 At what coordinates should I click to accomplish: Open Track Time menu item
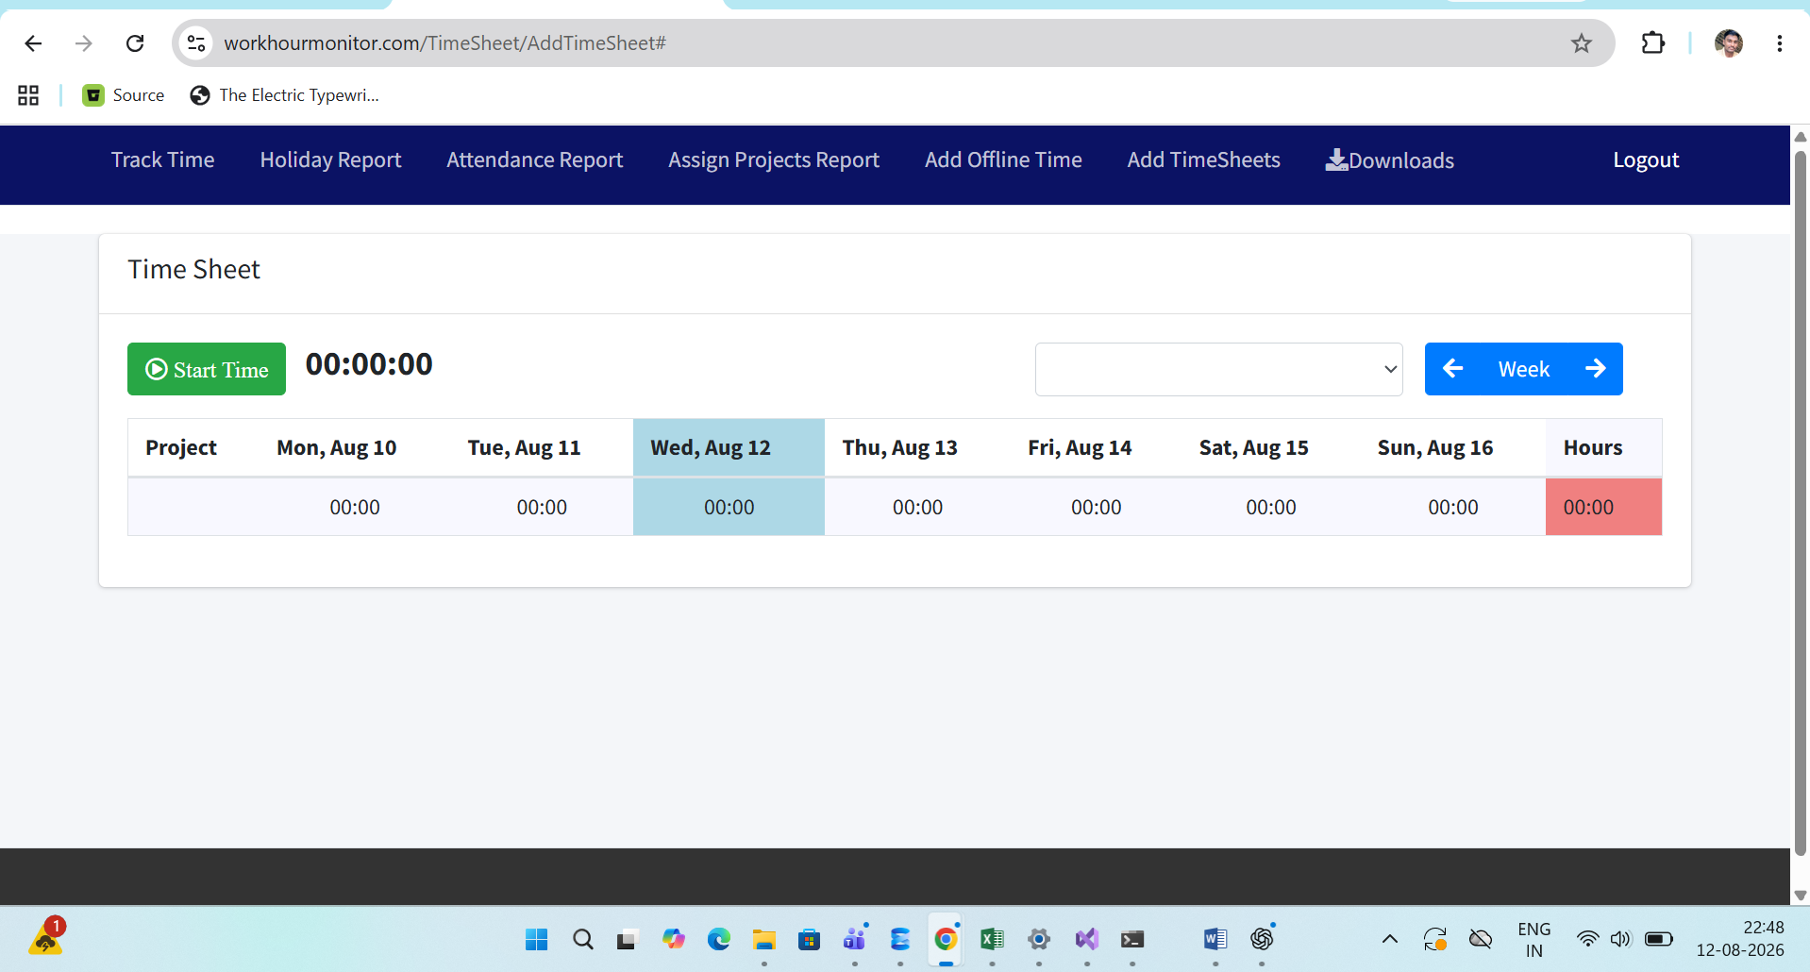pos(162,160)
